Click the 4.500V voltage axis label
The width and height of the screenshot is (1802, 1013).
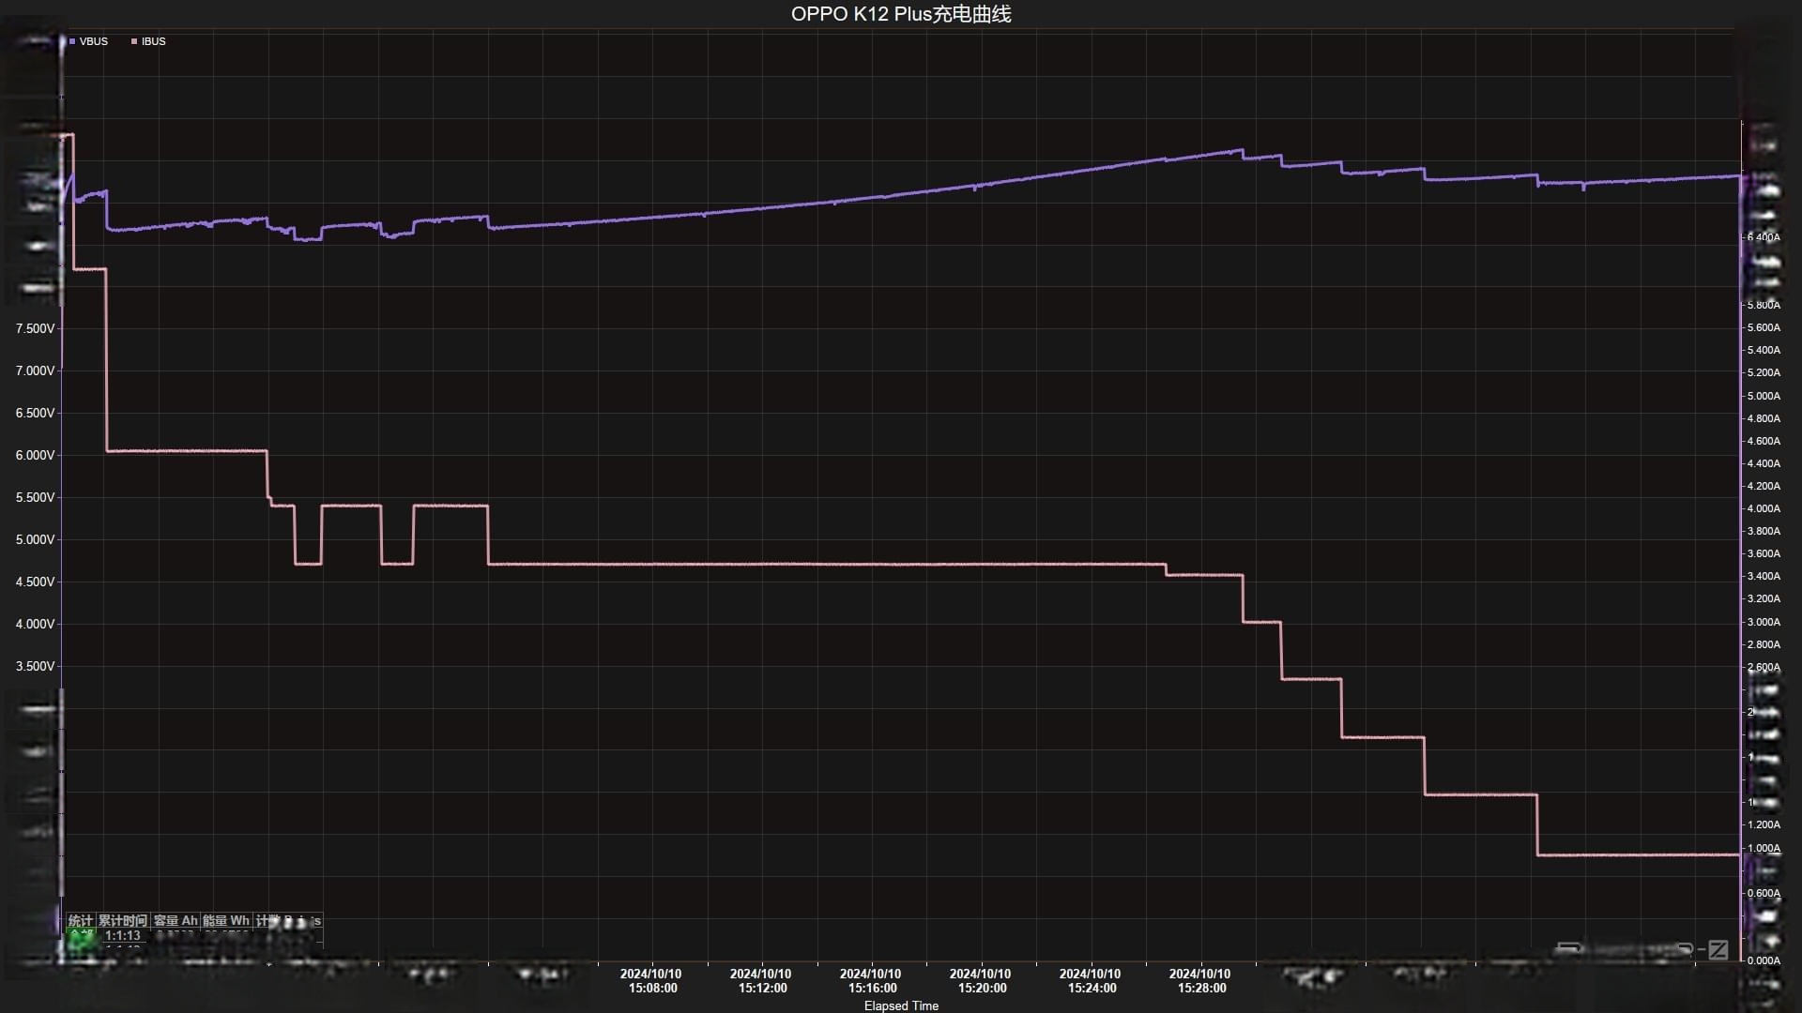pos(36,582)
